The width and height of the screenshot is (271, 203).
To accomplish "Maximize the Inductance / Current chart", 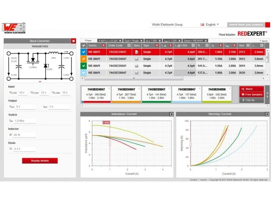I will 171,114.
